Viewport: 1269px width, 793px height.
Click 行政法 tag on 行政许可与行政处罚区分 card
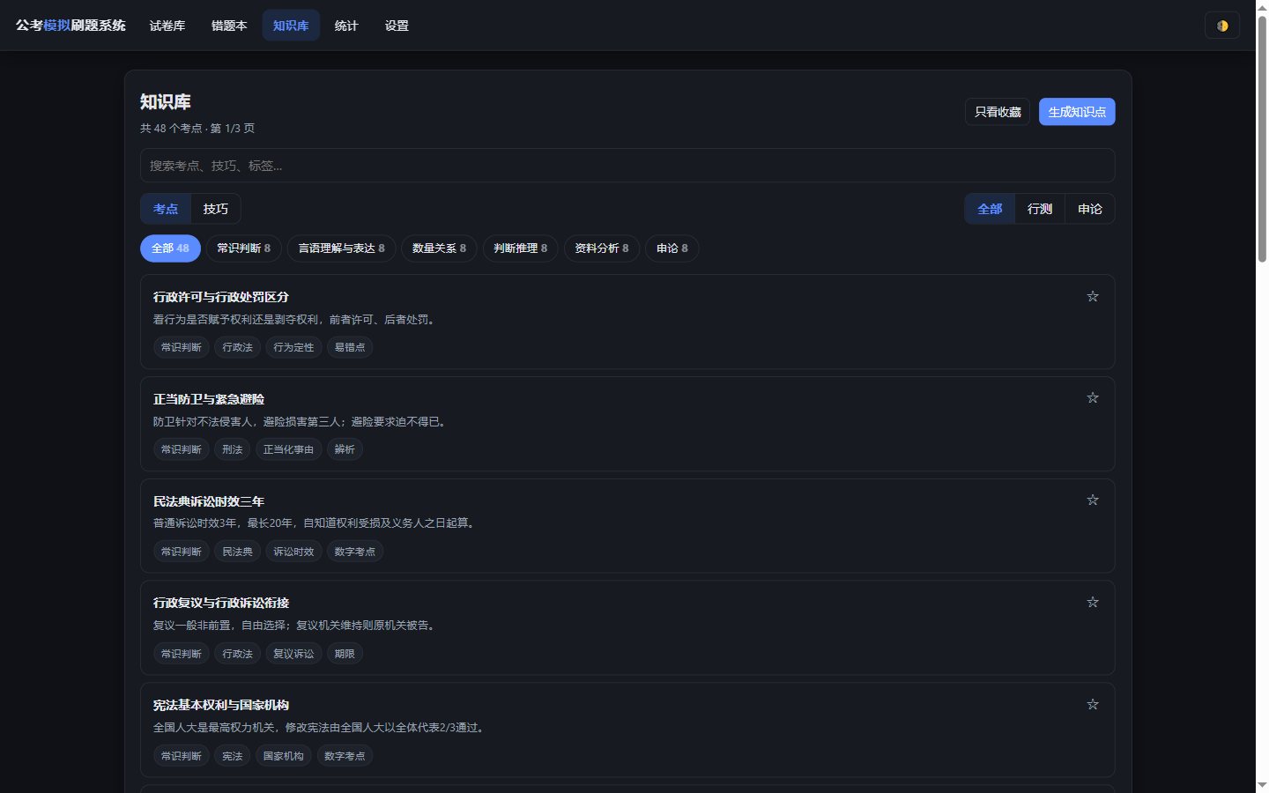pos(237,347)
